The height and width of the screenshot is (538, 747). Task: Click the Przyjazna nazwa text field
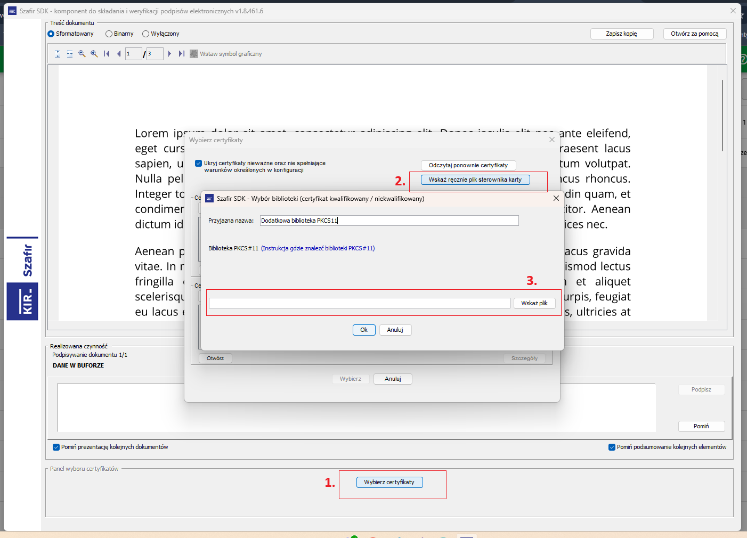coord(389,221)
